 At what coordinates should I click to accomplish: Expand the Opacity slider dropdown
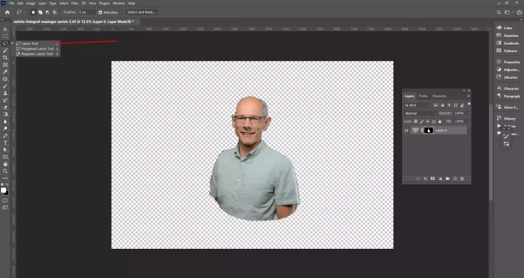pos(468,113)
